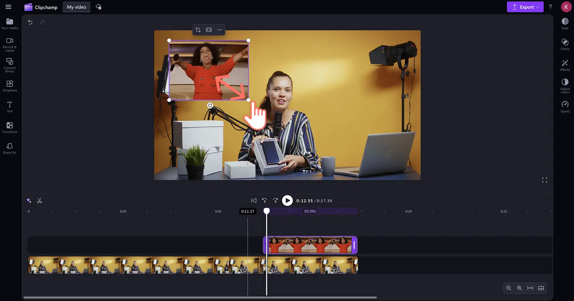Open the Export dropdown
The image size is (574, 301).
525,7
